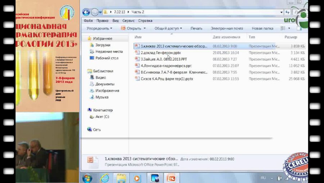Select Рабочий стол in the navigation pane
Image resolution: width=324 pixels, height=183 pixels.
(x=107, y=58)
